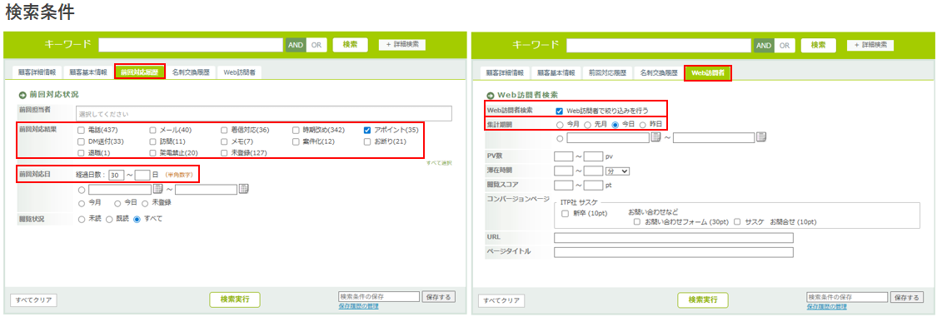Focus 検索条件の保存 field in Web訪問者検索 panel
This screenshot has height=317, width=937.
pos(847,297)
